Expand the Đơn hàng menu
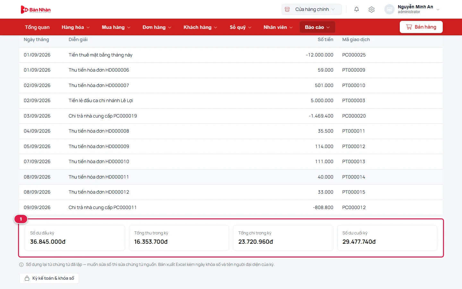Viewport: 462px width, 289px height. pos(157,27)
